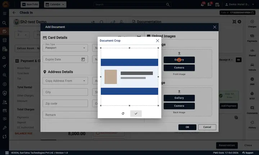
Task: Click the Zip code field
Action: click(x=65, y=103)
